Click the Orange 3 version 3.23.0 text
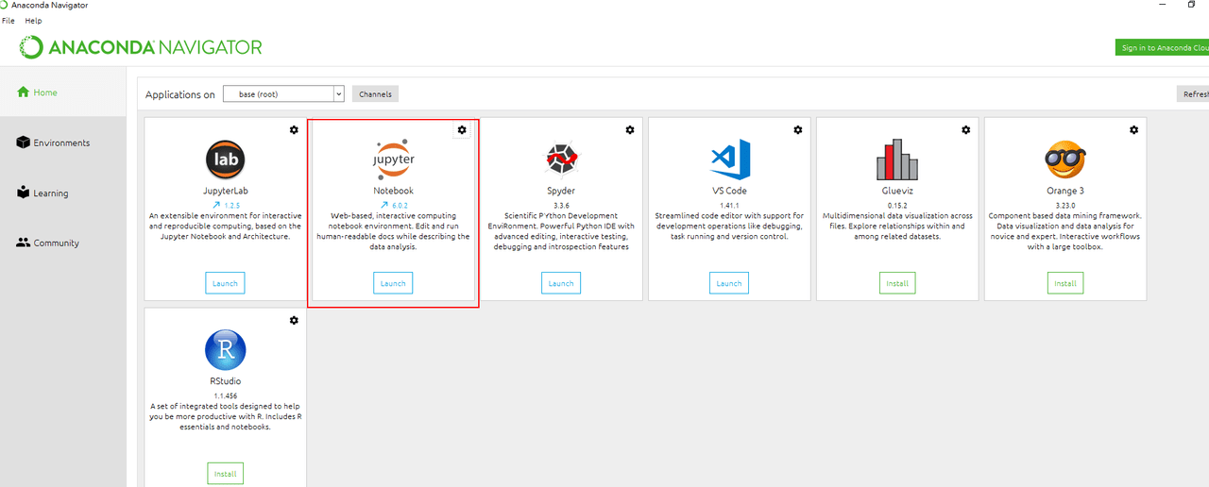The image size is (1209, 487). (x=1064, y=205)
